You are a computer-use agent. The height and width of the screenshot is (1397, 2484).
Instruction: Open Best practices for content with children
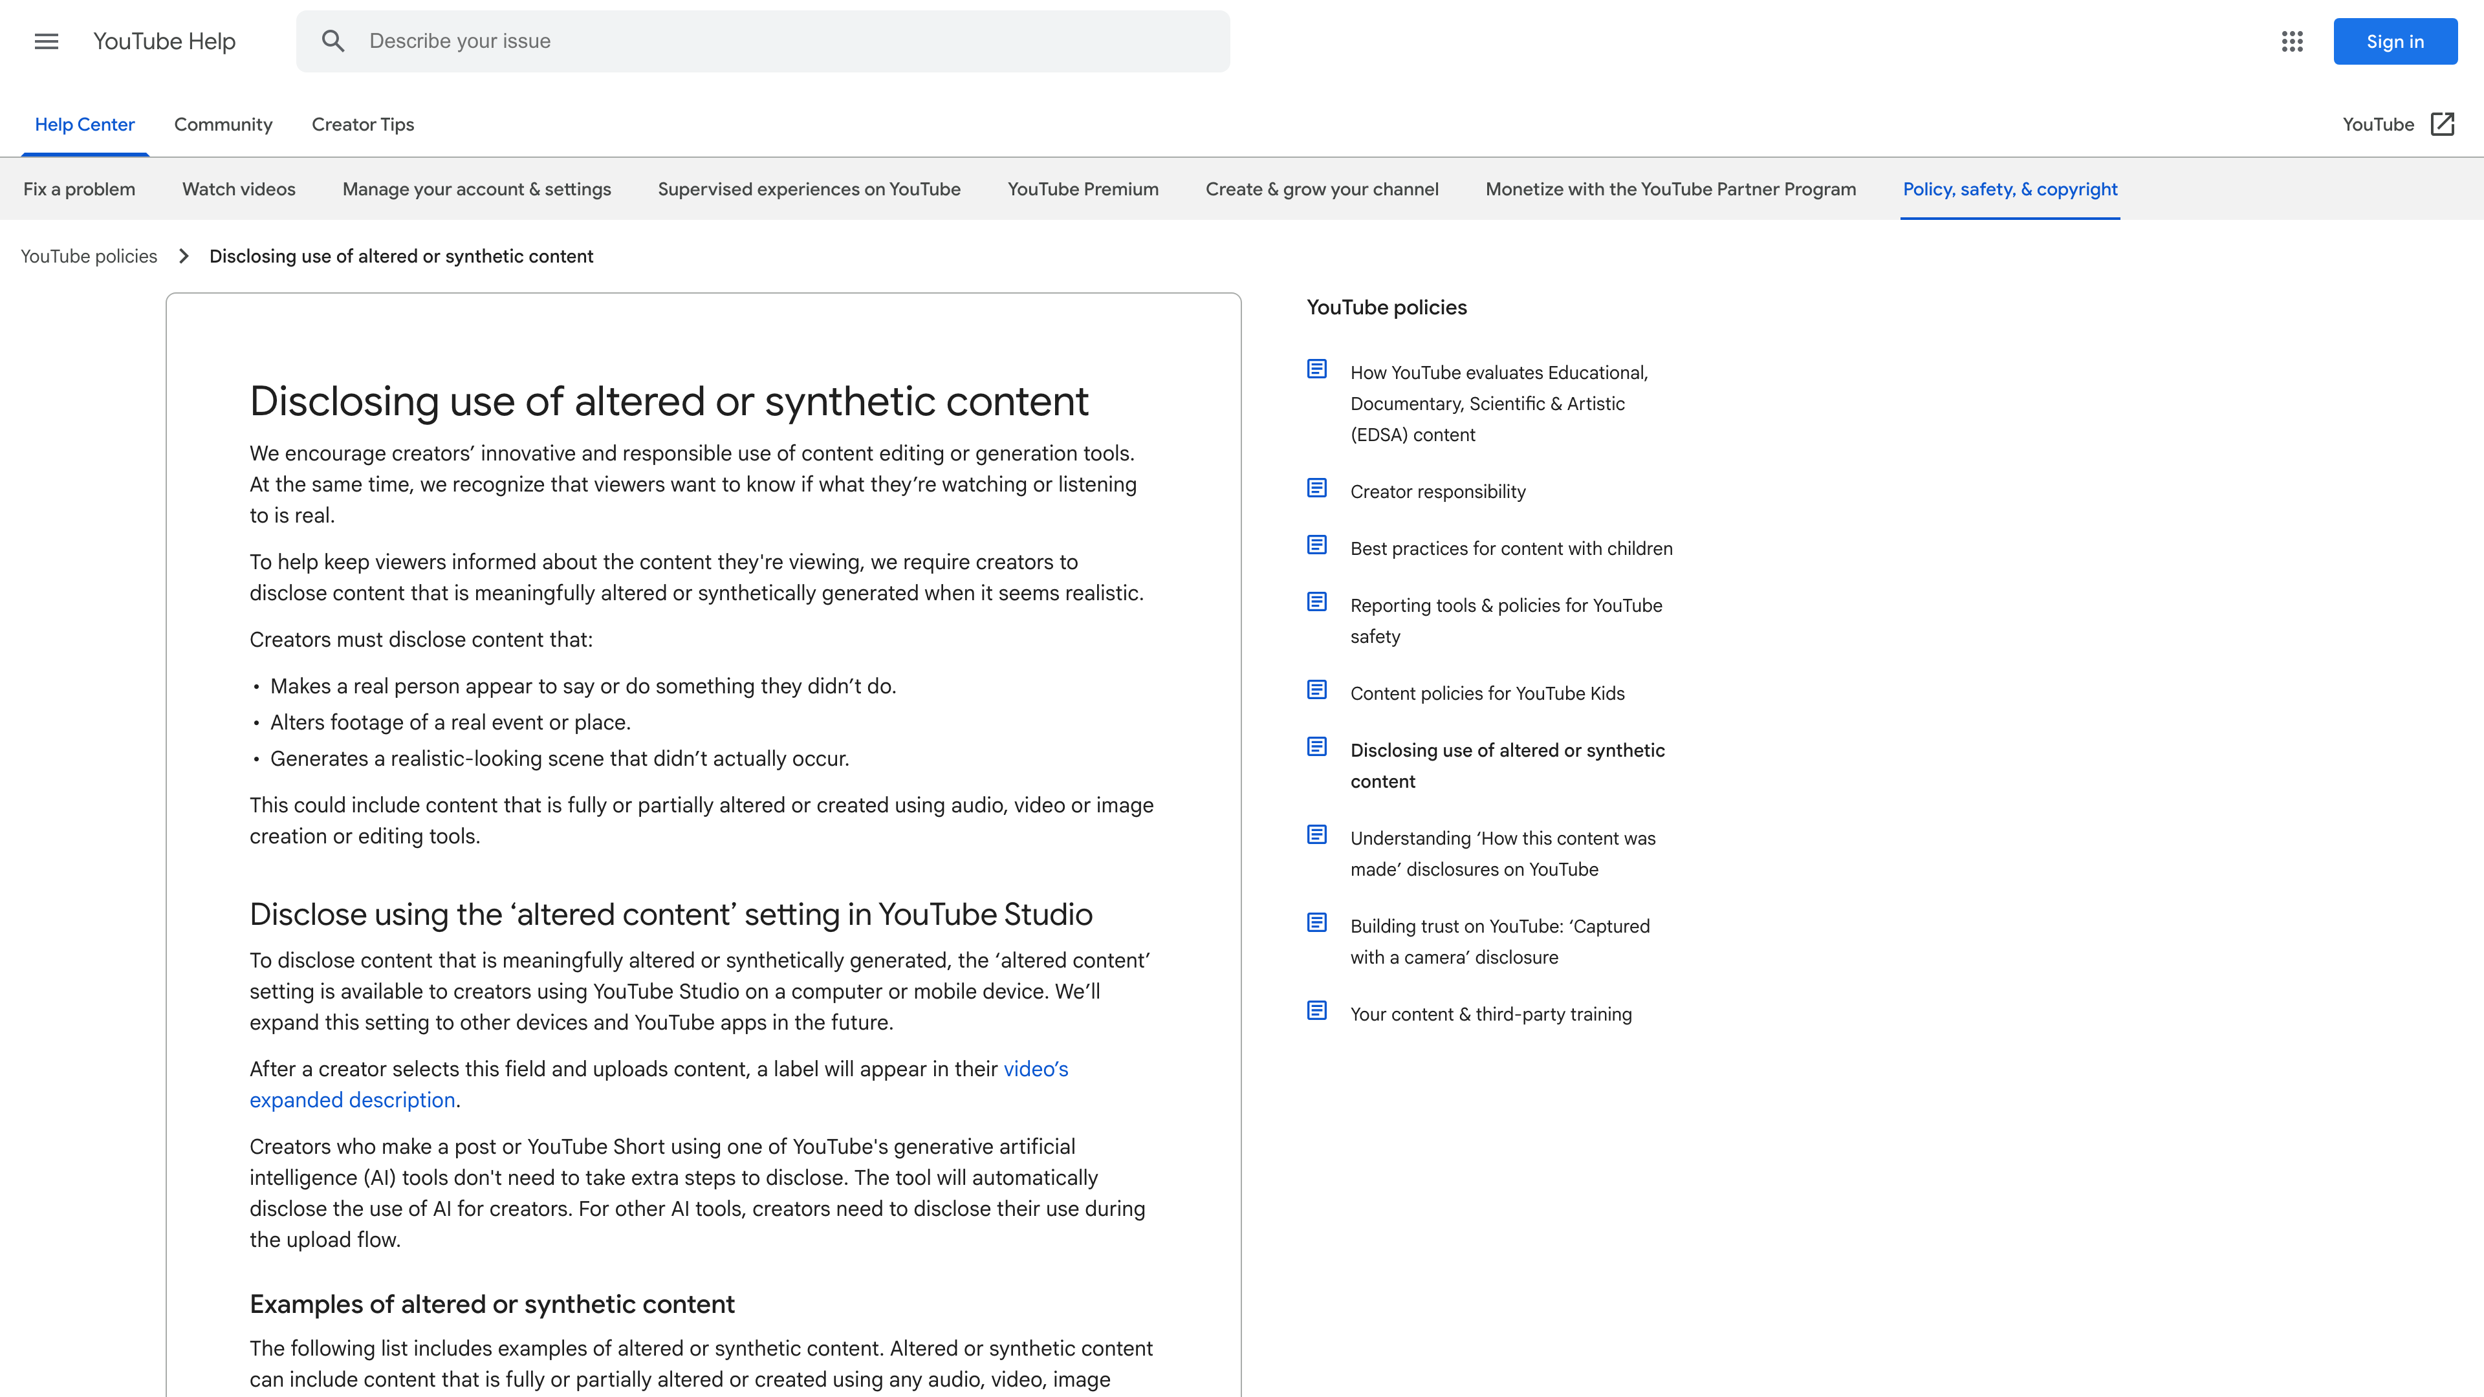coord(1510,548)
